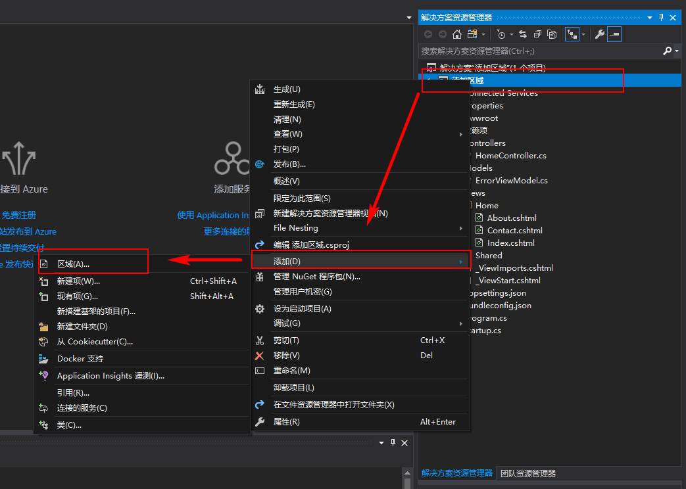
Task: Click the pin icon on the Solution Explorer title bar
Action: pyautogui.click(x=661, y=18)
